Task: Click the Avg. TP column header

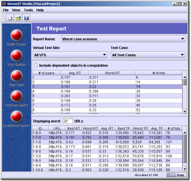Action: tap(157, 128)
